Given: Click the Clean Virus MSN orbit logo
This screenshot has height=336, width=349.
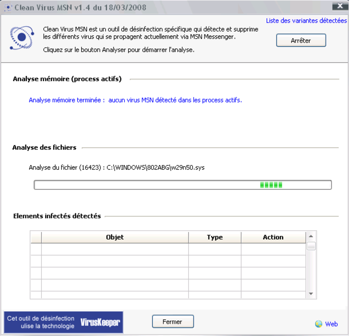Looking at the screenshot, I should 22,38.
